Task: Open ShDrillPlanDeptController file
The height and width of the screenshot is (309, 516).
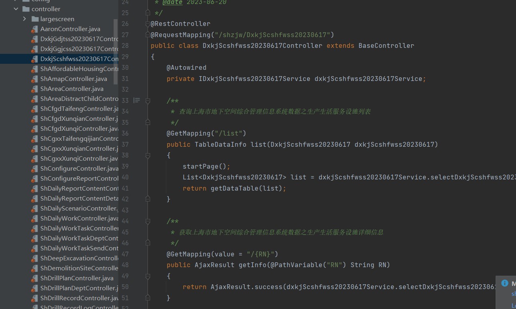Action: point(79,288)
